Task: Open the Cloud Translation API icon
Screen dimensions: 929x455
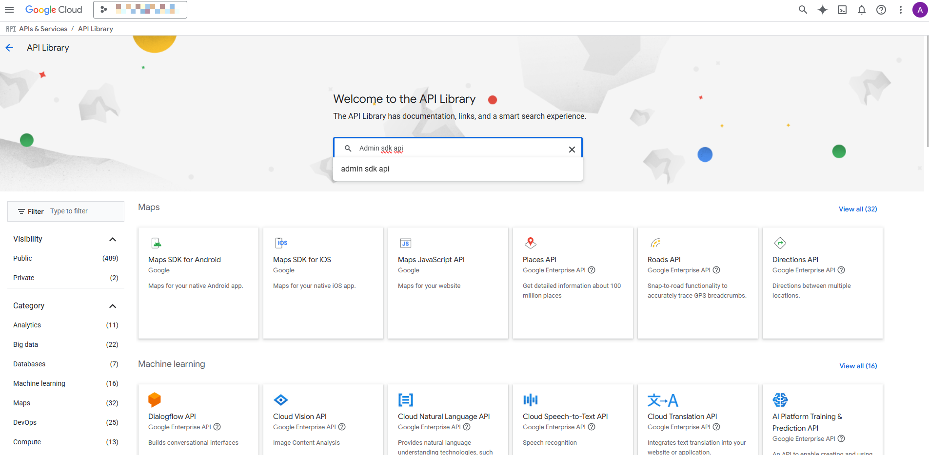Action: 663,400
